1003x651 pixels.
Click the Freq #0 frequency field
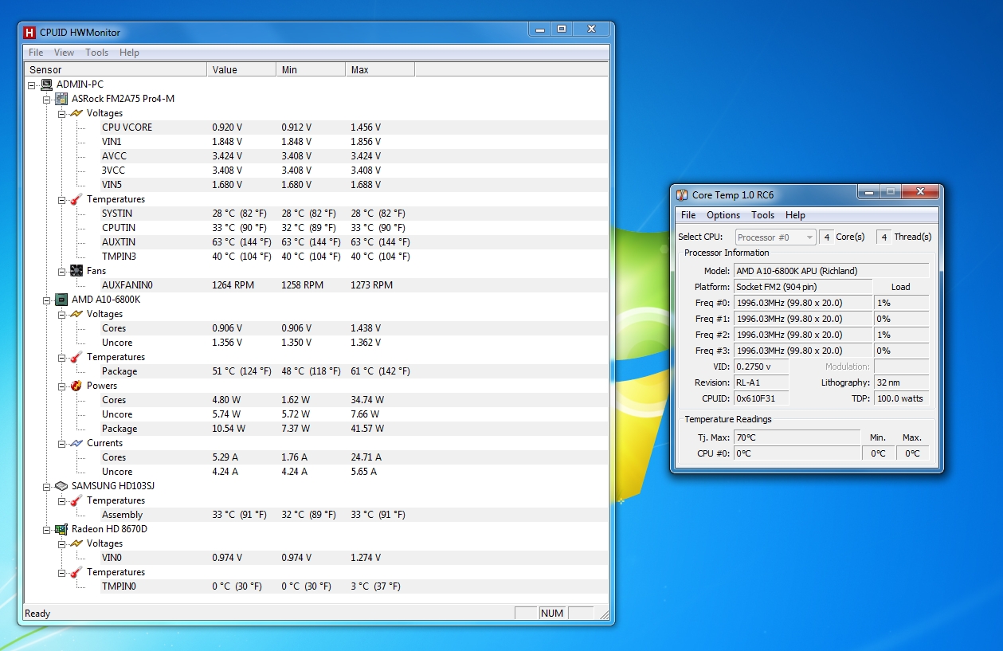point(802,303)
